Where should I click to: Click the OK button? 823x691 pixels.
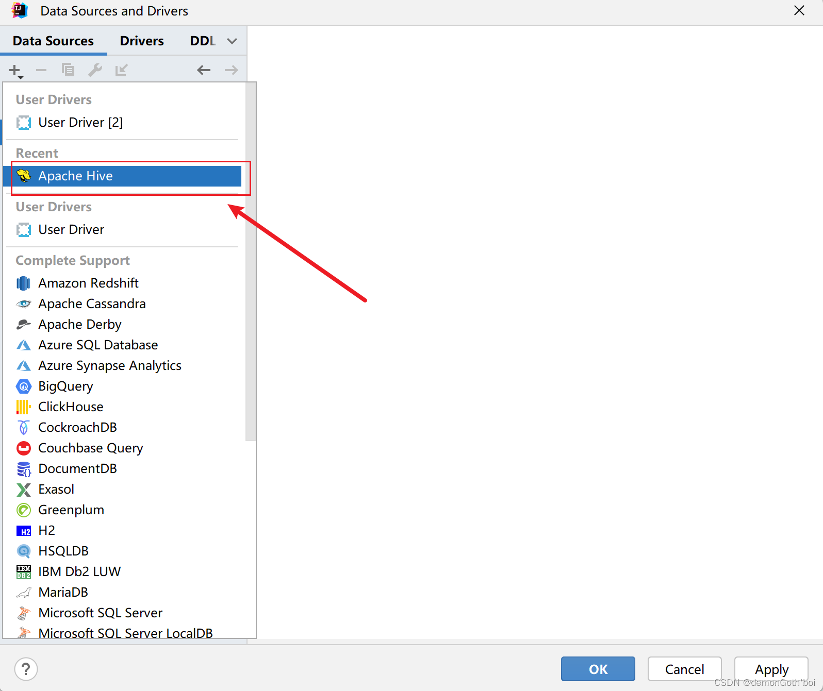click(598, 669)
